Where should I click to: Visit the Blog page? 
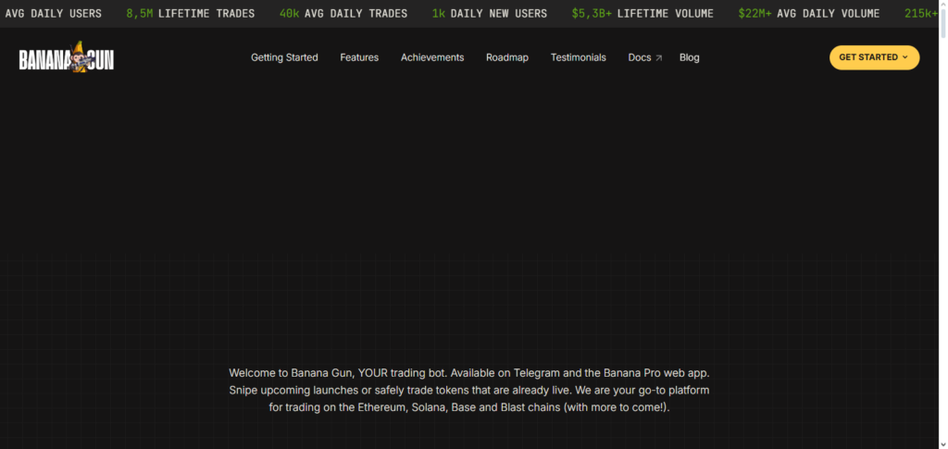690,57
